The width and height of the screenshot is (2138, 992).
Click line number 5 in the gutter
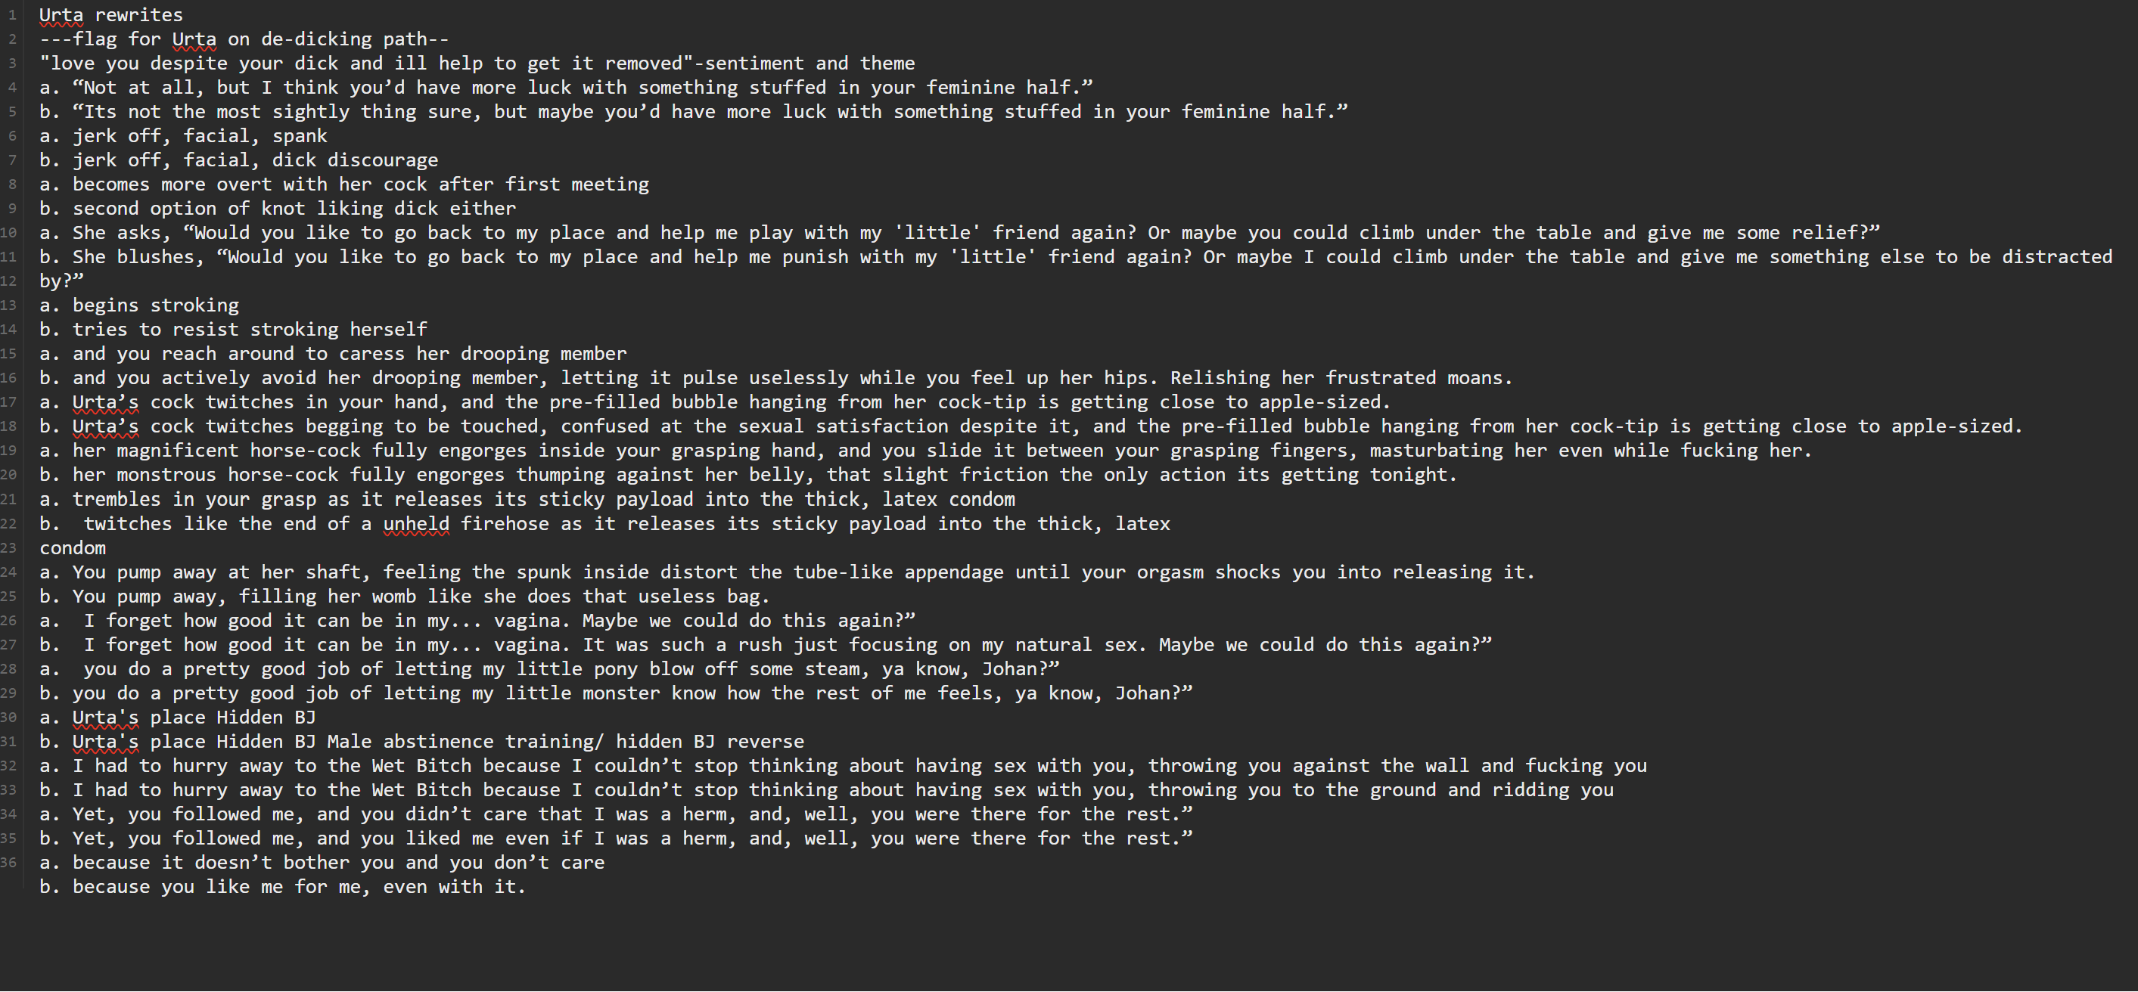[x=11, y=112]
